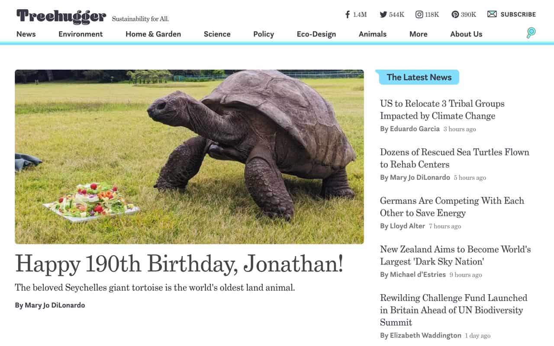Open search with the magnifying glass icon
The width and height of the screenshot is (554, 346).
(531, 33)
